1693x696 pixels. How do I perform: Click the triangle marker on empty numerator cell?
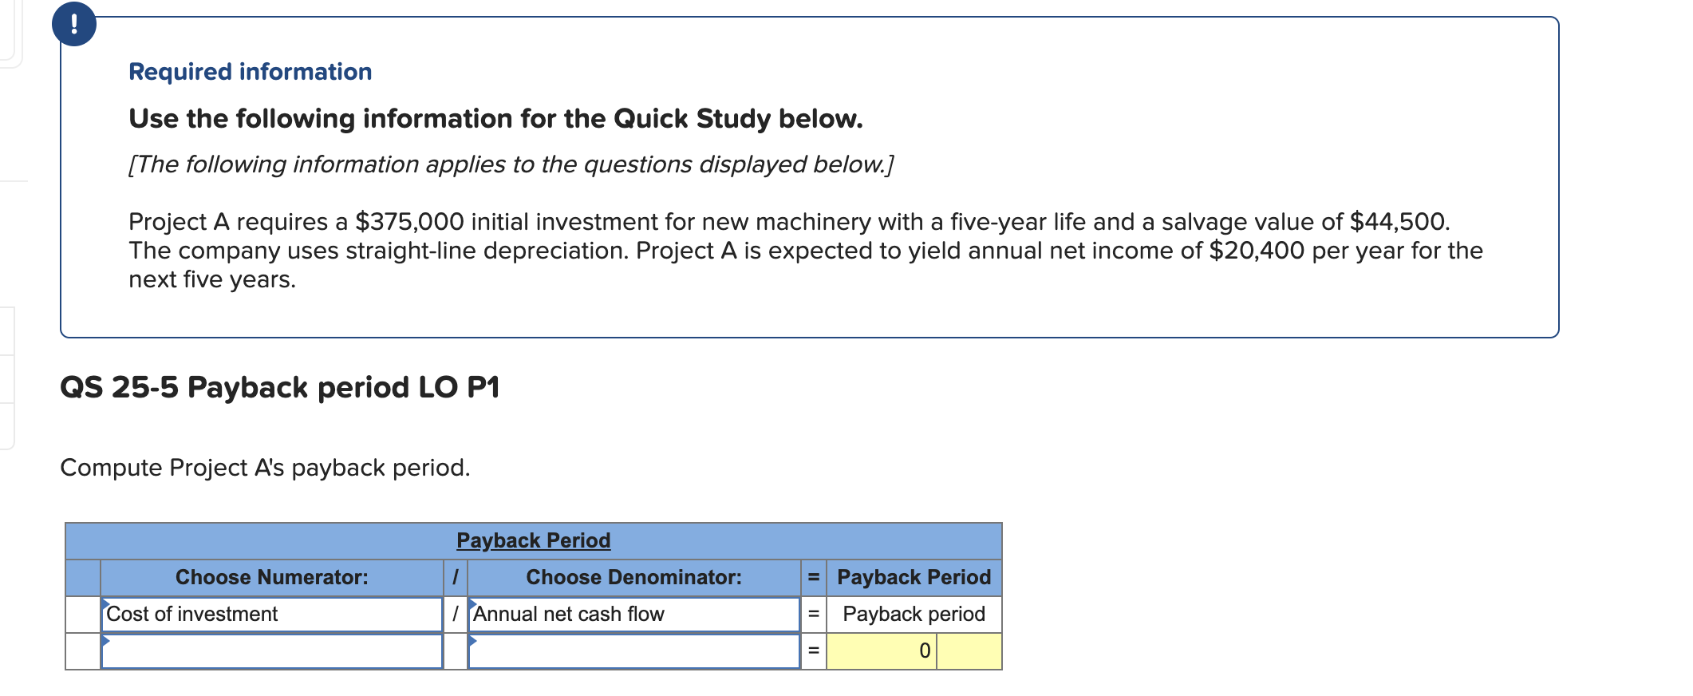coord(106,641)
